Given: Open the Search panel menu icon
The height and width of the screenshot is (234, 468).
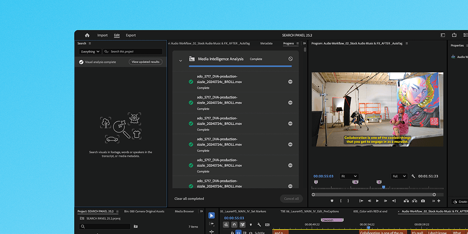Looking at the screenshot, I should (x=90, y=43).
